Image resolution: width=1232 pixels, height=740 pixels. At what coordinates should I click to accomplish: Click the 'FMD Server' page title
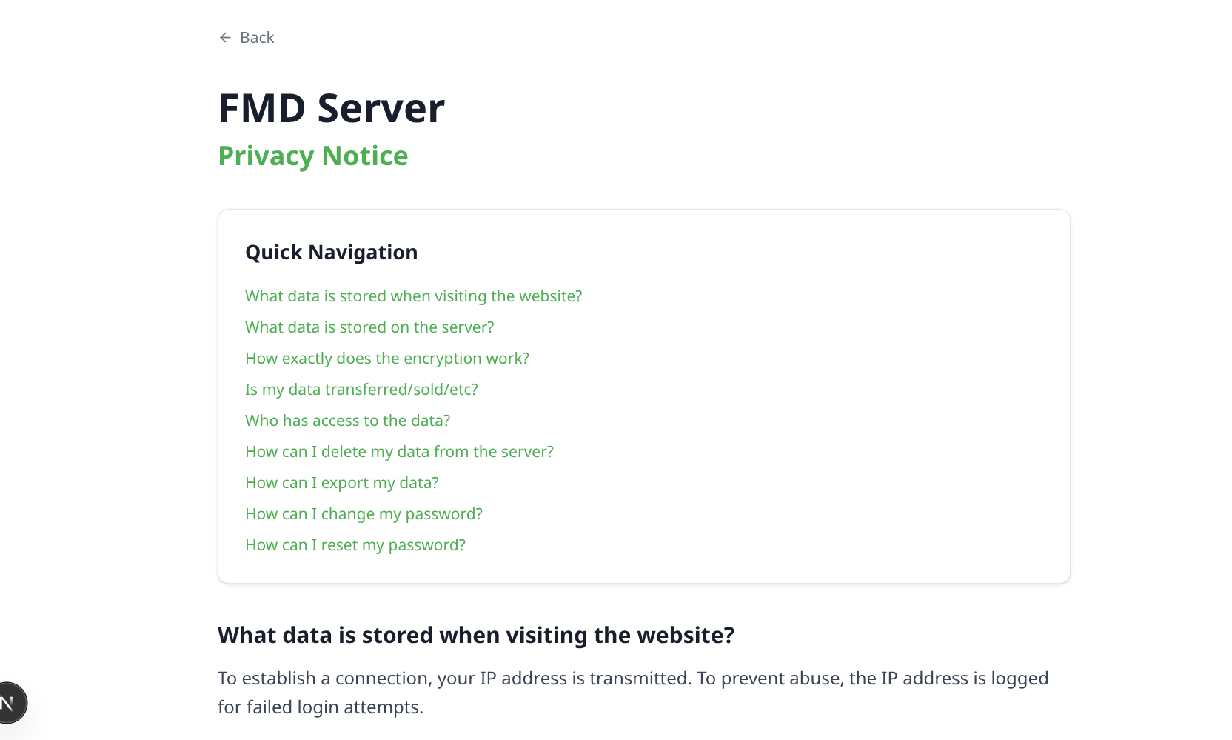(x=331, y=108)
